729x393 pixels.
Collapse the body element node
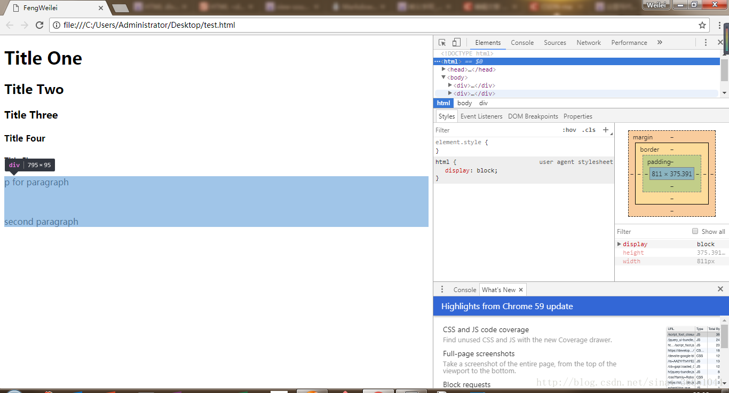point(443,77)
